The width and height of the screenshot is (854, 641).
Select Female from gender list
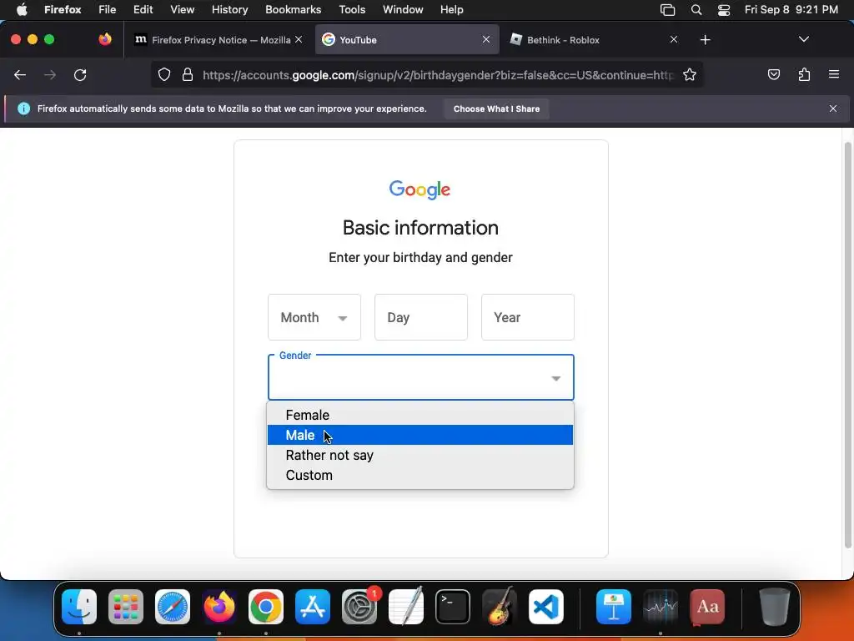(420, 415)
